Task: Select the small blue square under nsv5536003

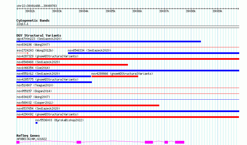Action: [37, 123]
